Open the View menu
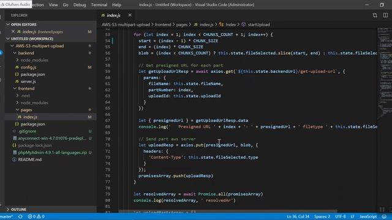The width and height of the screenshot is (392, 220). 53,5
